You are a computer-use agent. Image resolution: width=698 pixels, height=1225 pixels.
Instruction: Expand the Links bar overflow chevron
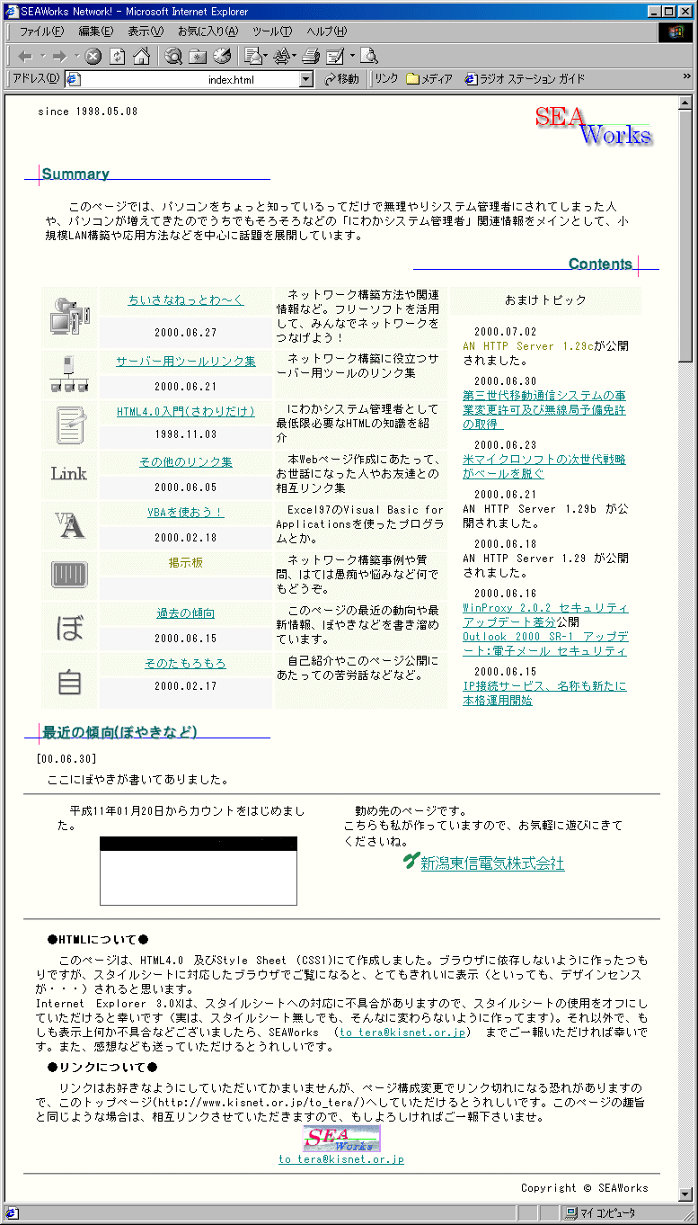(686, 78)
